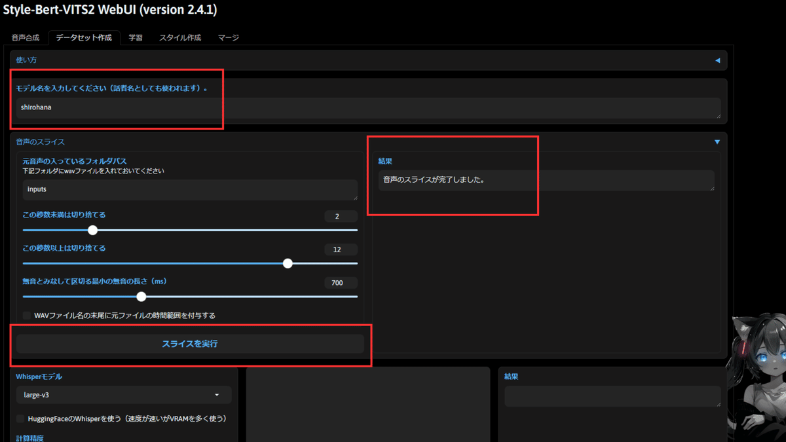Click the 下記フォルダにwavファイルを入れておいてください hint text
The height and width of the screenshot is (442, 786).
pos(93,171)
